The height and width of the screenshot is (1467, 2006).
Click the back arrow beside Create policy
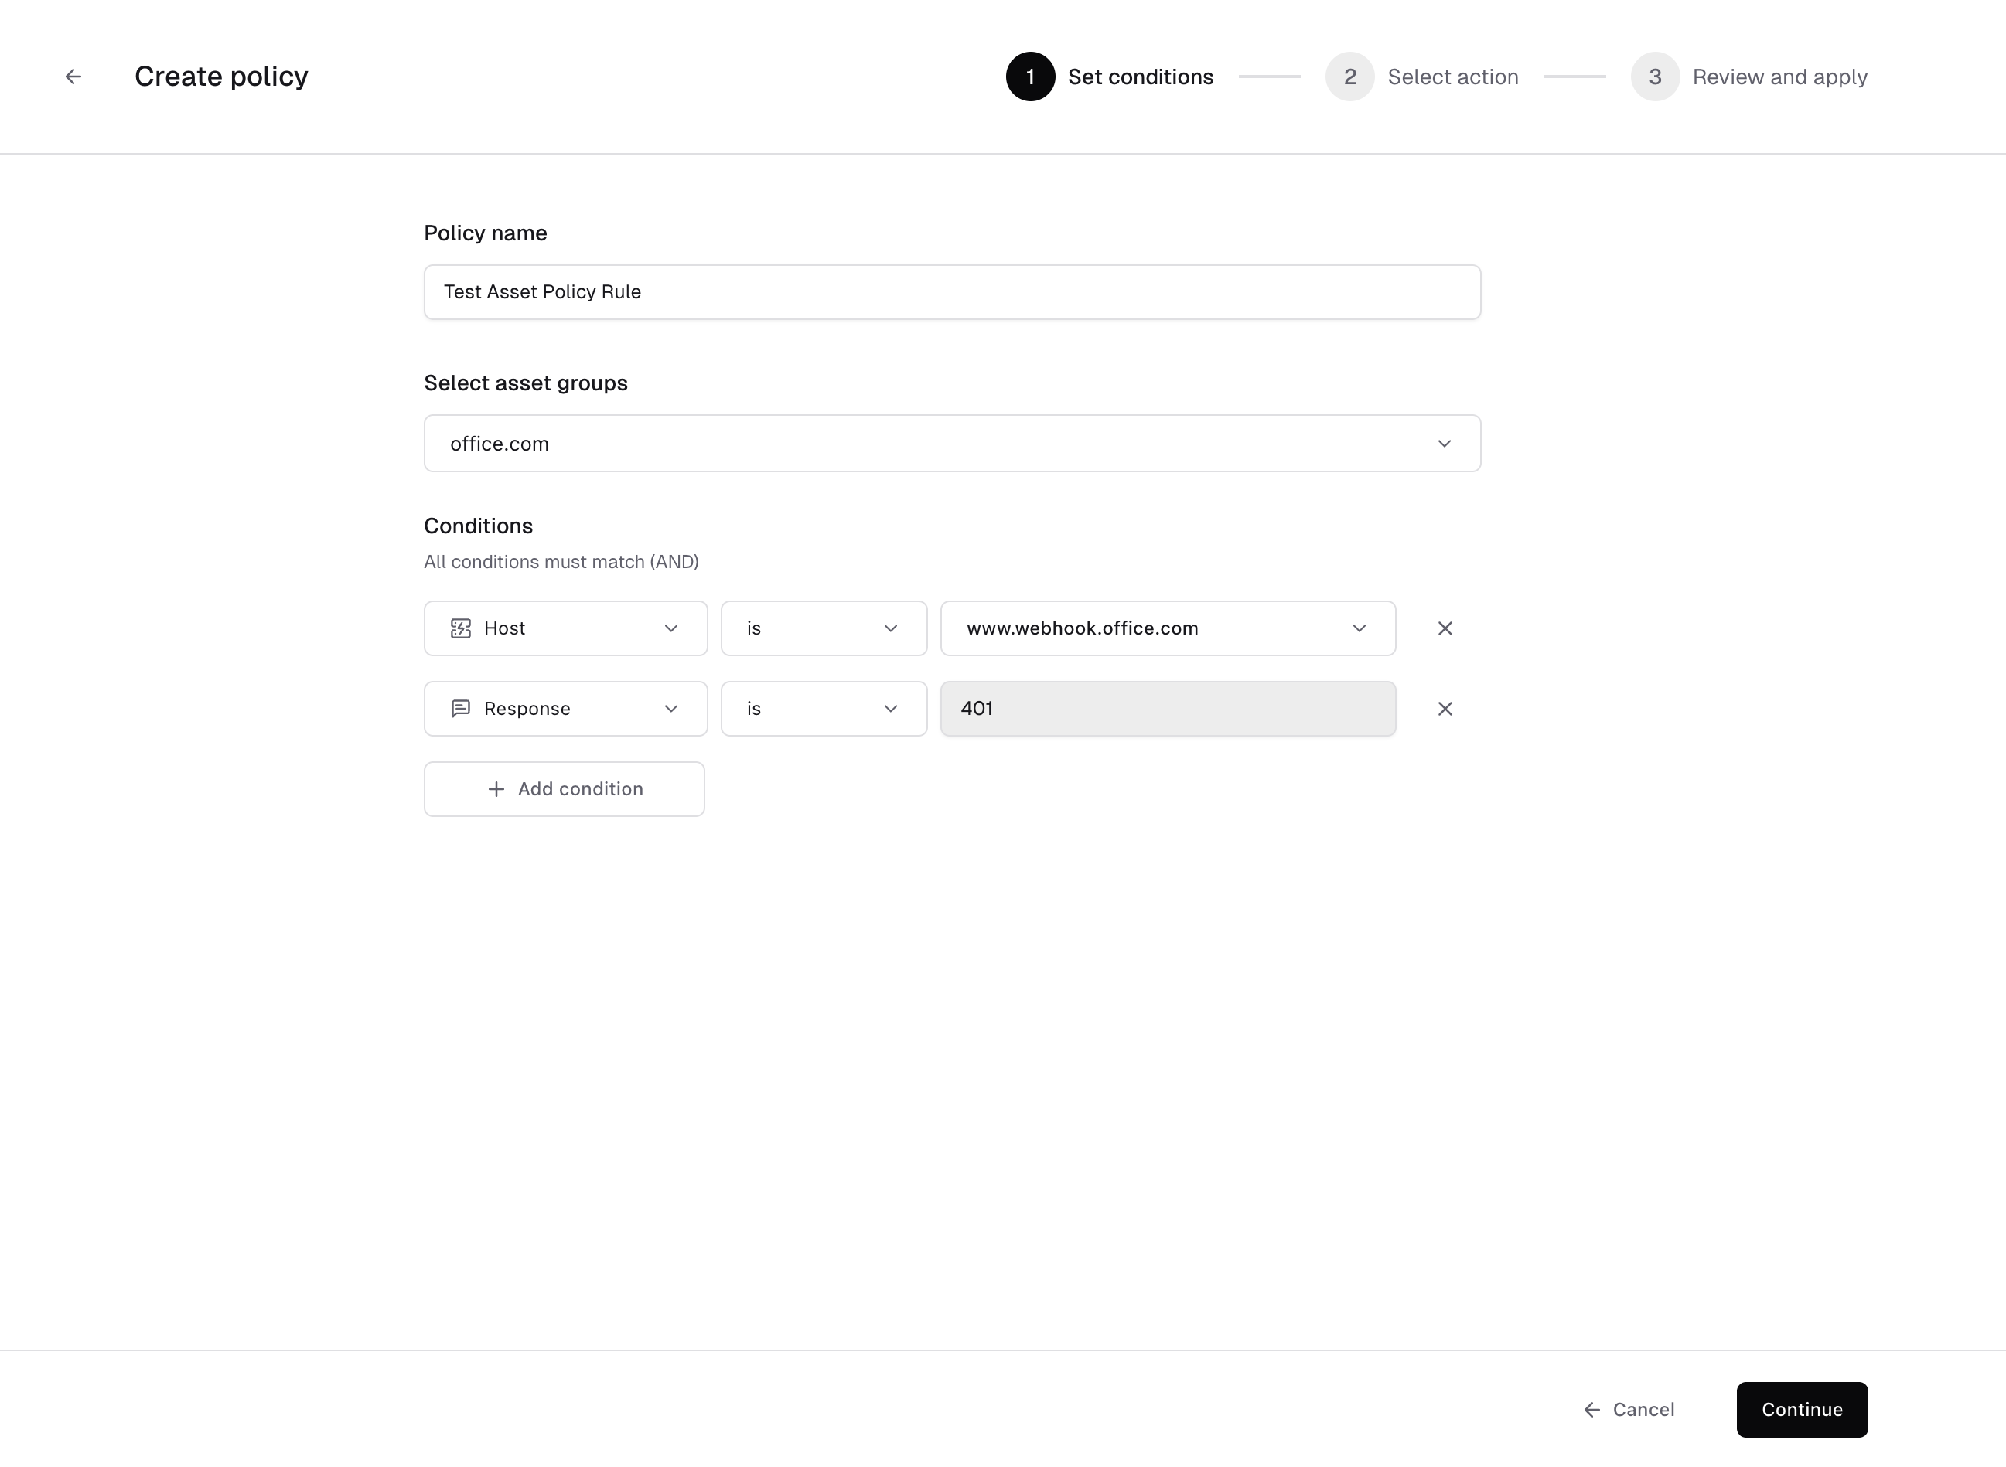(73, 77)
